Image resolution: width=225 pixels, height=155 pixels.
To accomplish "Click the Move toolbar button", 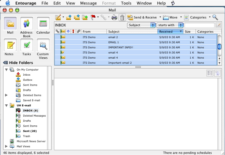I will (170, 17).
